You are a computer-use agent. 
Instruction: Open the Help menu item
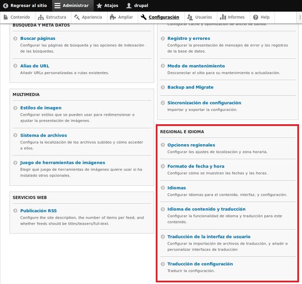coord(262,18)
